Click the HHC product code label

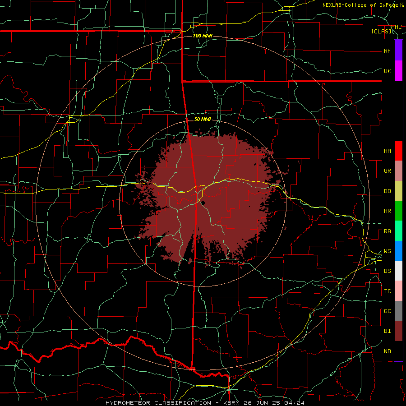click(397, 27)
